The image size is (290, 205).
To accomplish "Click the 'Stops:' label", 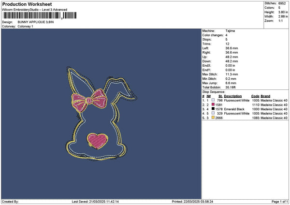I will click(x=207, y=40).
